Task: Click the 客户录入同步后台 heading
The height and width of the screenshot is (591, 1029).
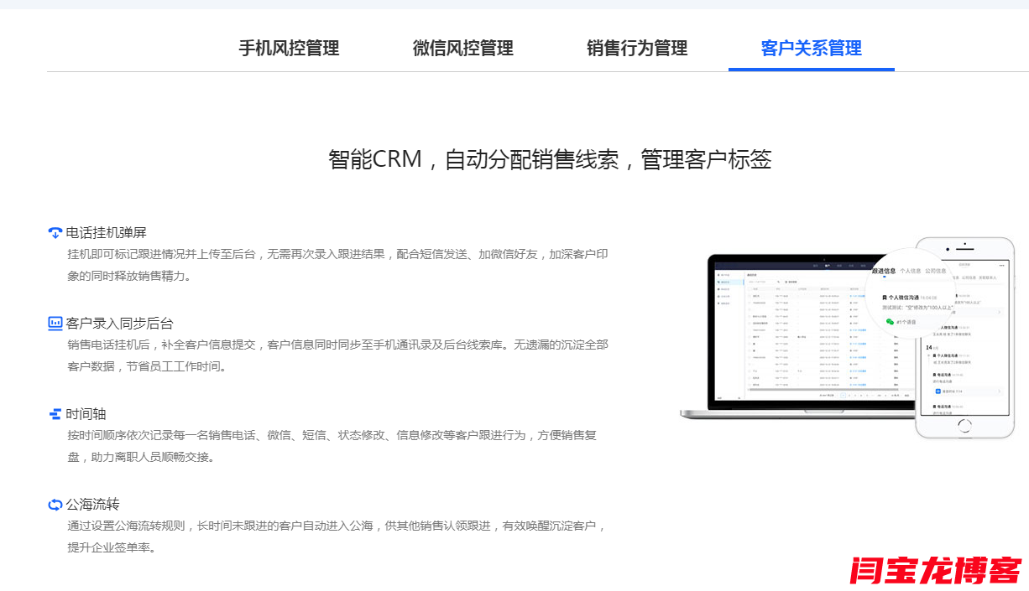Action: (x=120, y=324)
